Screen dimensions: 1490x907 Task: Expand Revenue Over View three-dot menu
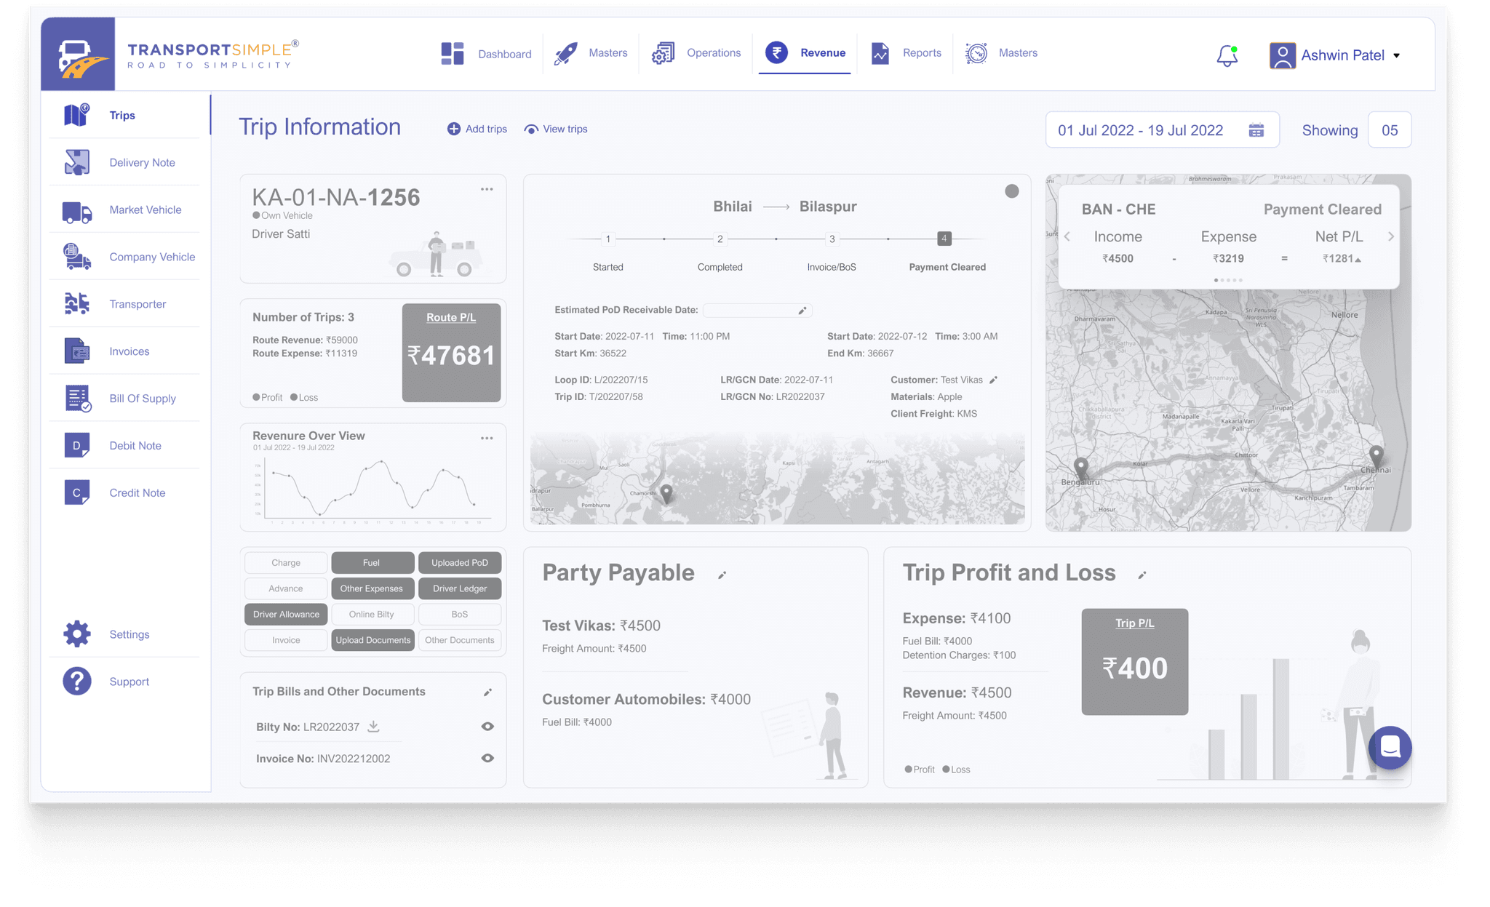click(487, 438)
